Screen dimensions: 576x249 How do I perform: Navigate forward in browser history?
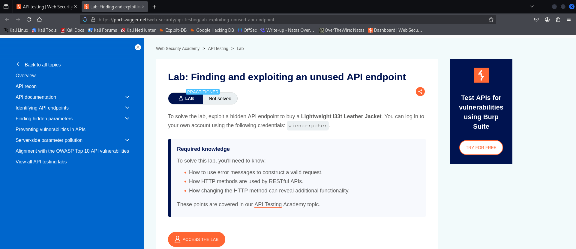[x=18, y=19]
